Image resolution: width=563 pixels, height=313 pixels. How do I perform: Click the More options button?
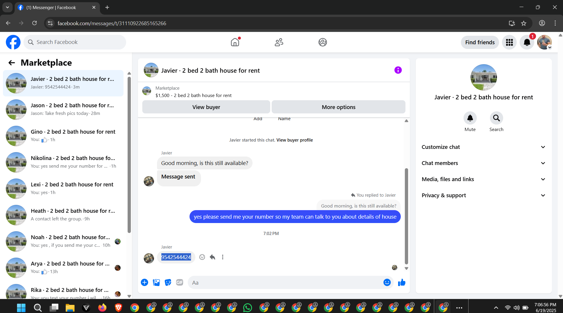(x=339, y=107)
